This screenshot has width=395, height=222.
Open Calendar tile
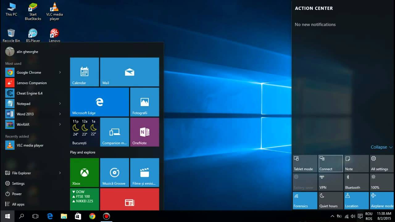[85, 72]
